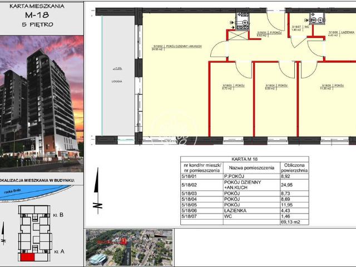The image size is (356, 267).
Task: Click the sink fixture symbol near the WC
Action: coord(317,18)
